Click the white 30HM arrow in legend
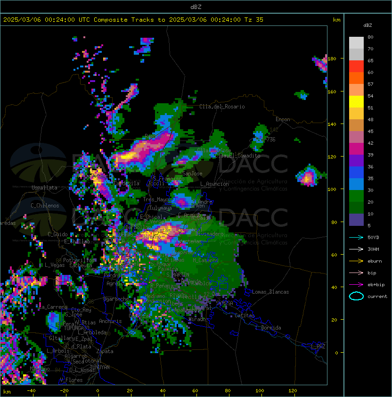 pos(356,249)
